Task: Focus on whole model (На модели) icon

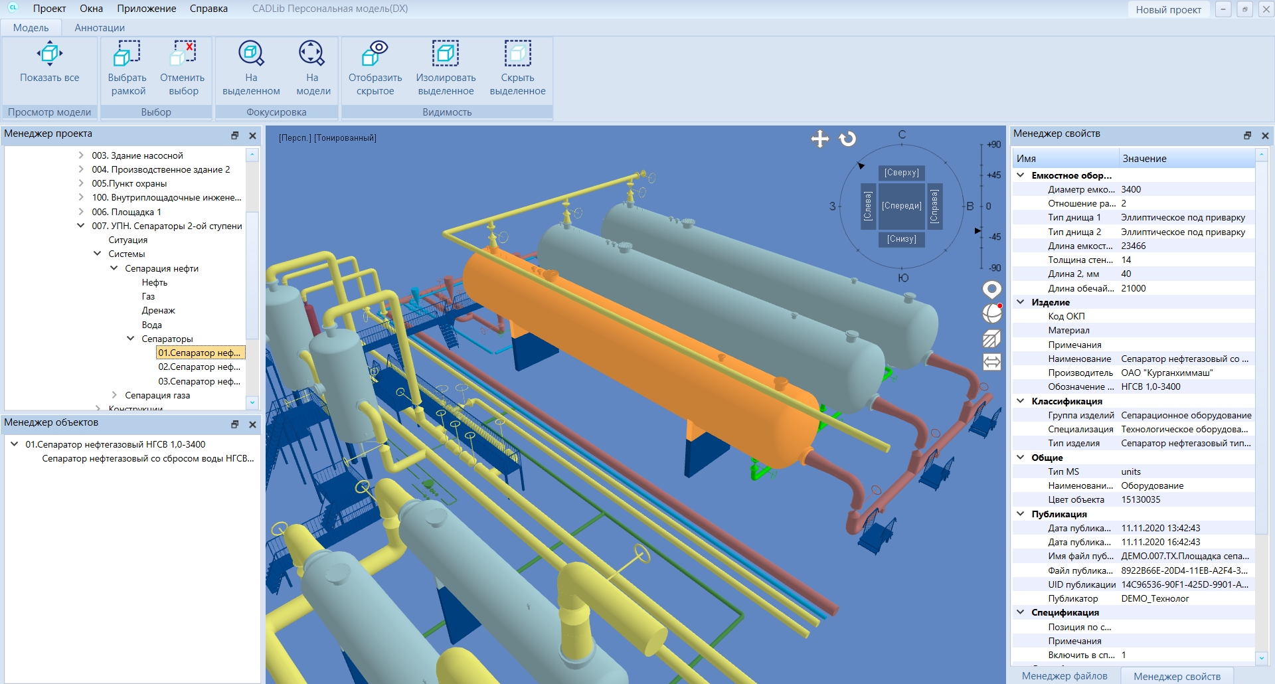Action: tap(312, 54)
